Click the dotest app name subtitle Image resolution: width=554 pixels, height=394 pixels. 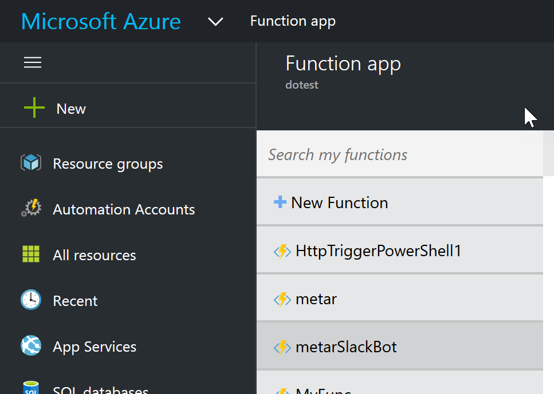coord(302,85)
